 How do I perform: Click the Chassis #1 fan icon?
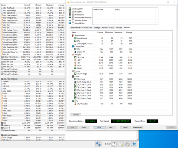point(75,52)
